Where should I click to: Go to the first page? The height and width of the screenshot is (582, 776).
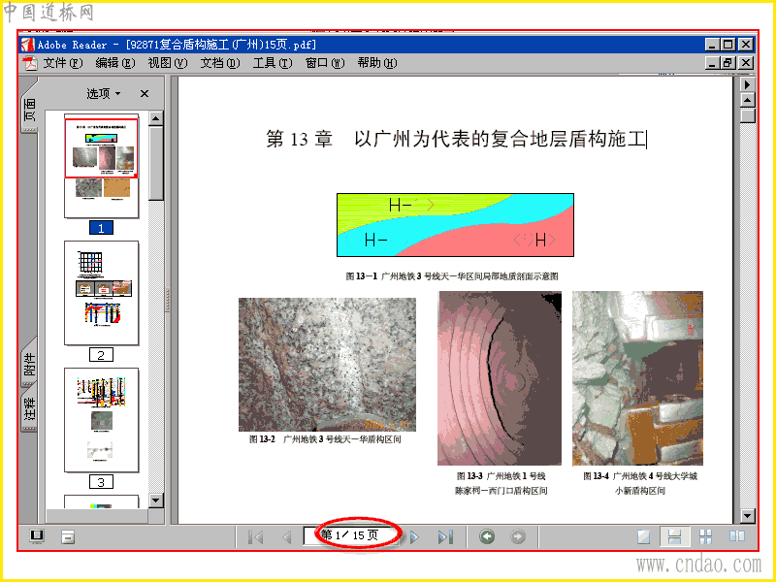[256, 536]
